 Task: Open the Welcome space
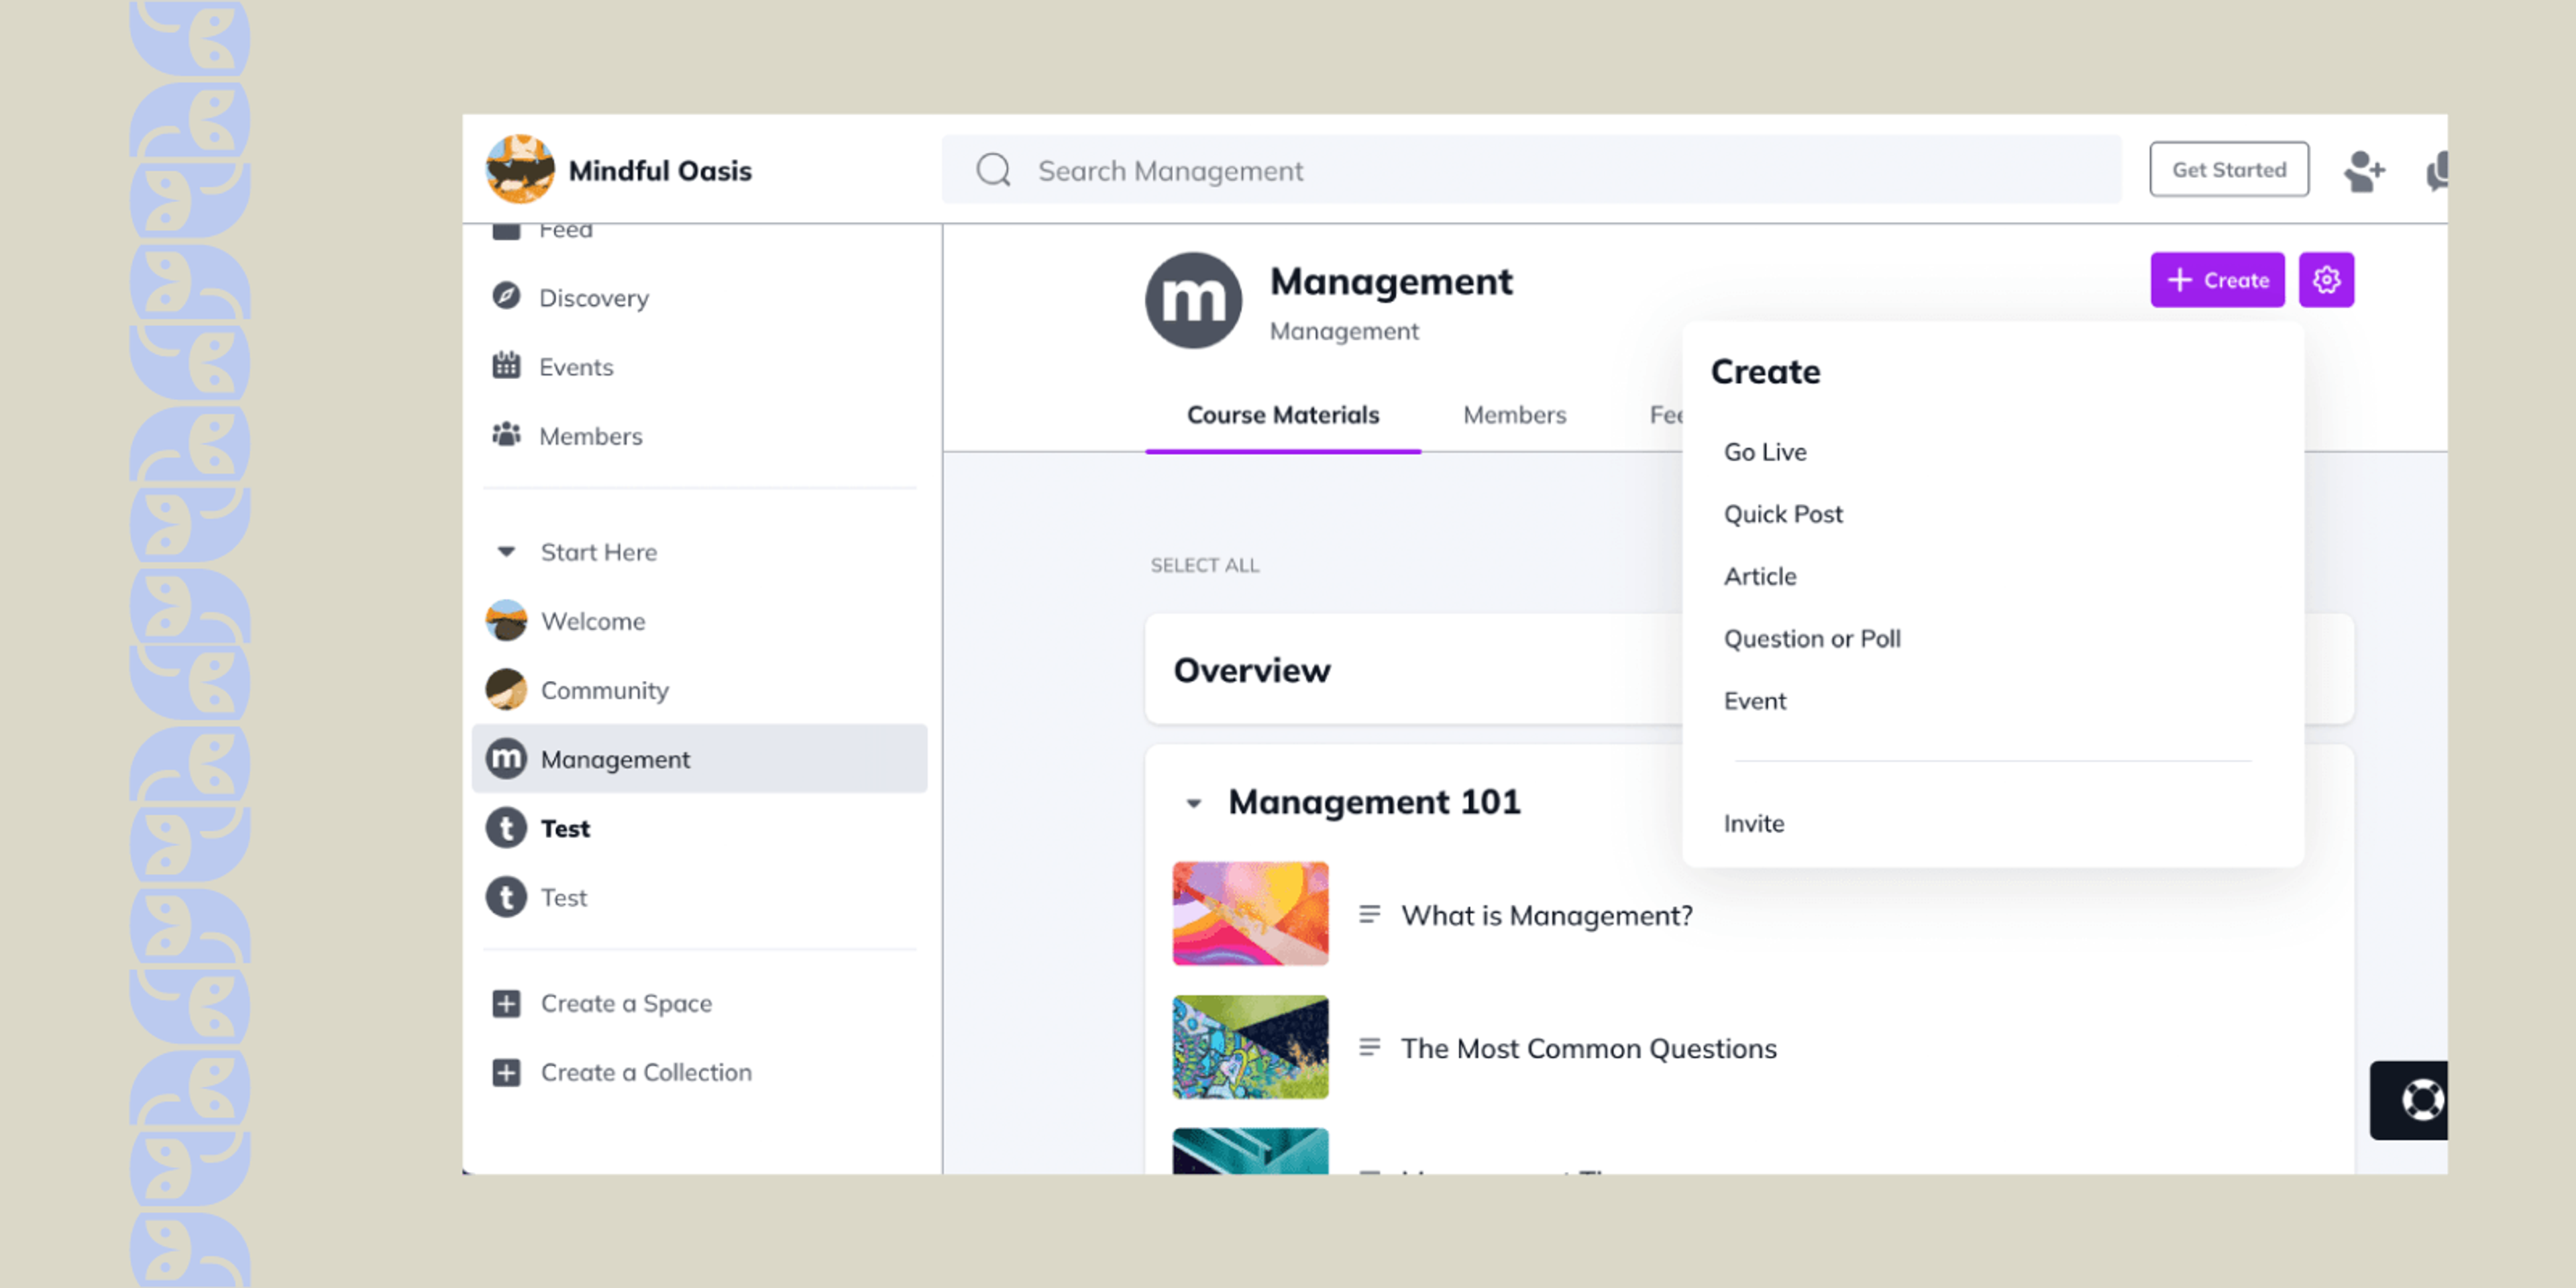click(593, 621)
